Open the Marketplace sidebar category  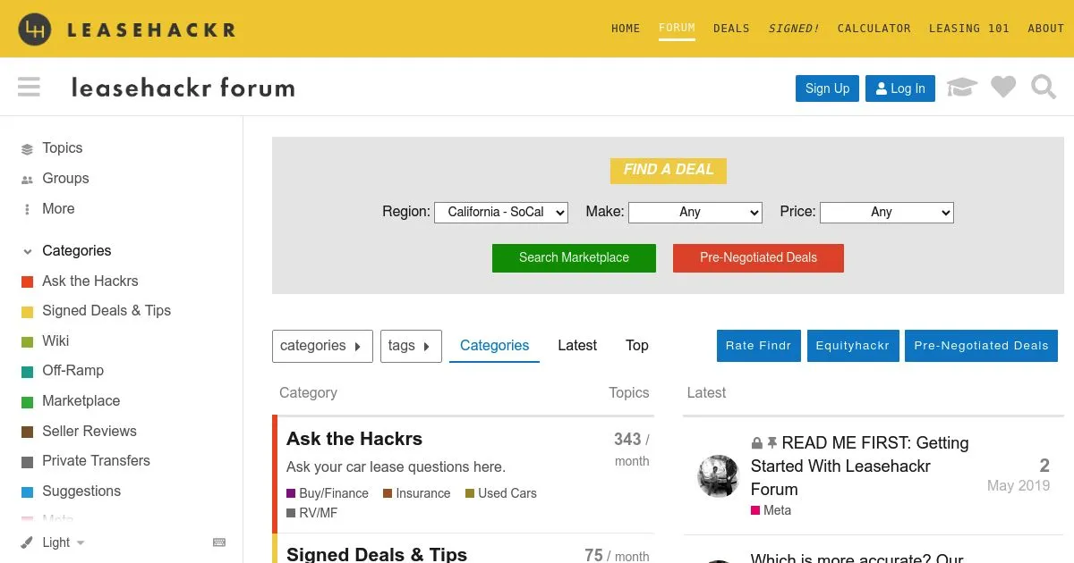pos(81,401)
